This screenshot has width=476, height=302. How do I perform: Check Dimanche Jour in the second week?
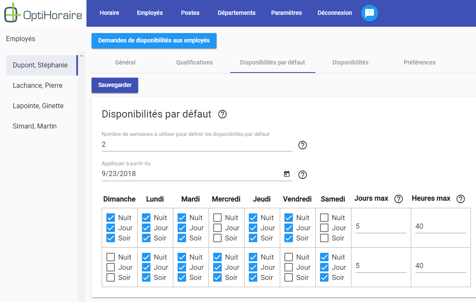111,267
